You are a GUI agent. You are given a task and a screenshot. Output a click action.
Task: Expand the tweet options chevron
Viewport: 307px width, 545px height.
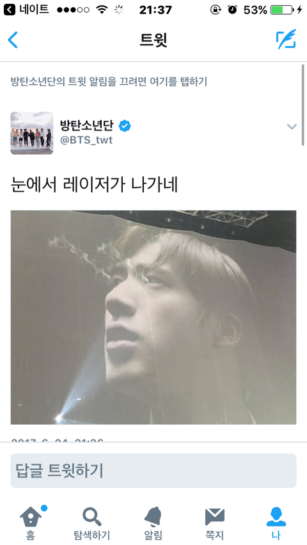(x=292, y=127)
